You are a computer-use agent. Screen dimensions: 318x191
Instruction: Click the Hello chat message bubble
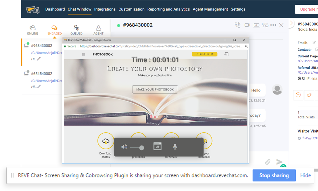257,90
